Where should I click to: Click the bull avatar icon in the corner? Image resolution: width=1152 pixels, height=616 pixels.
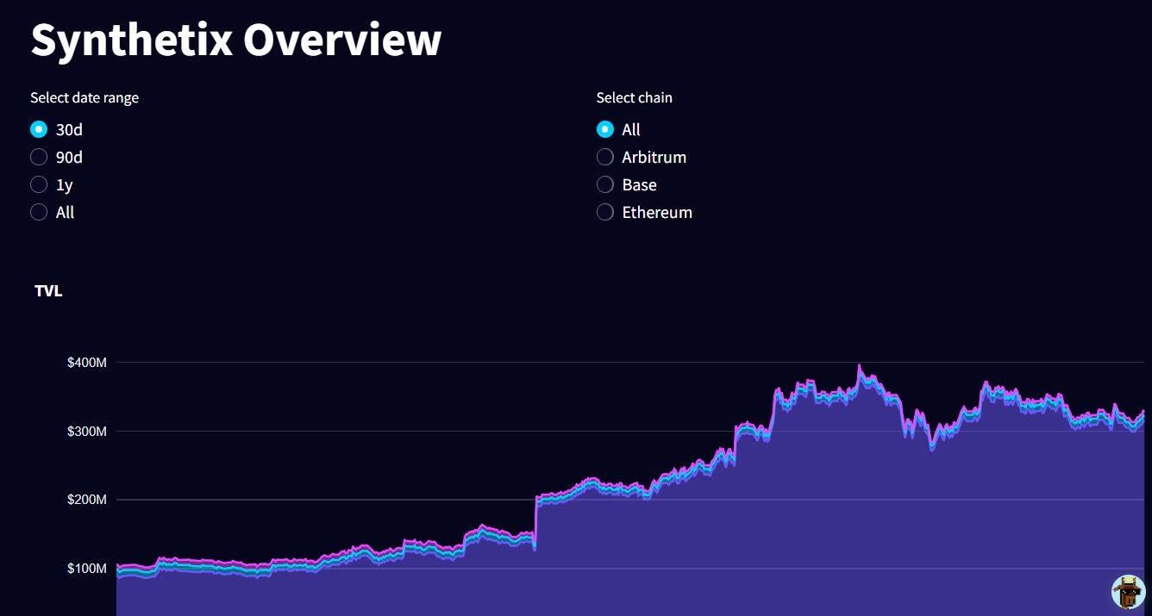coord(1128,592)
